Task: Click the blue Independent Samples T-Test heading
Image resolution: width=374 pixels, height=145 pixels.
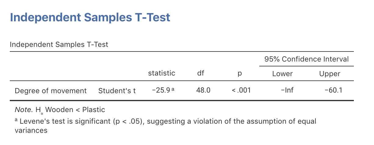Action: 90,17
